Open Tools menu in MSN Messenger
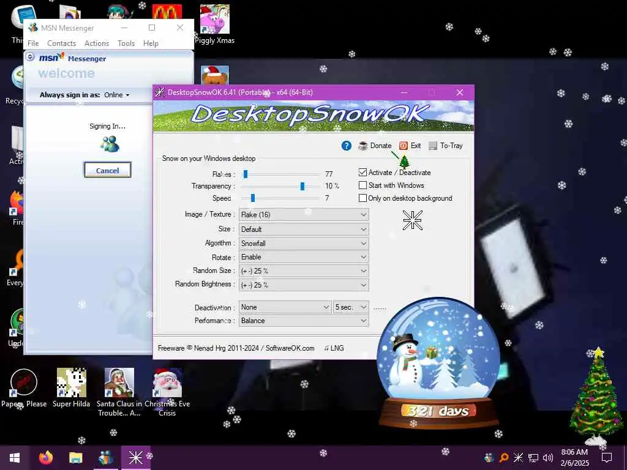This screenshot has width=627, height=470. 126,43
